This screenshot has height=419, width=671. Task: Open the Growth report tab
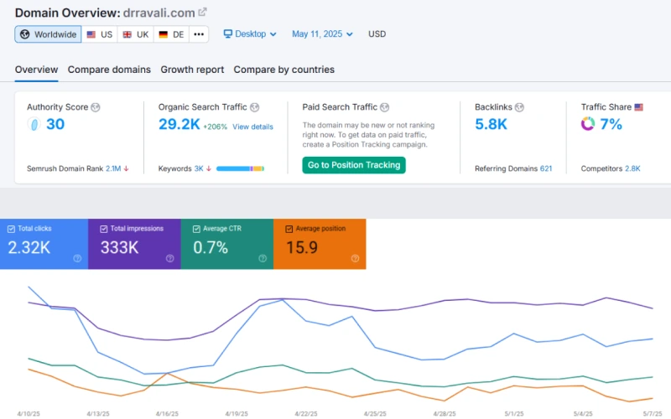tap(192, 70)
